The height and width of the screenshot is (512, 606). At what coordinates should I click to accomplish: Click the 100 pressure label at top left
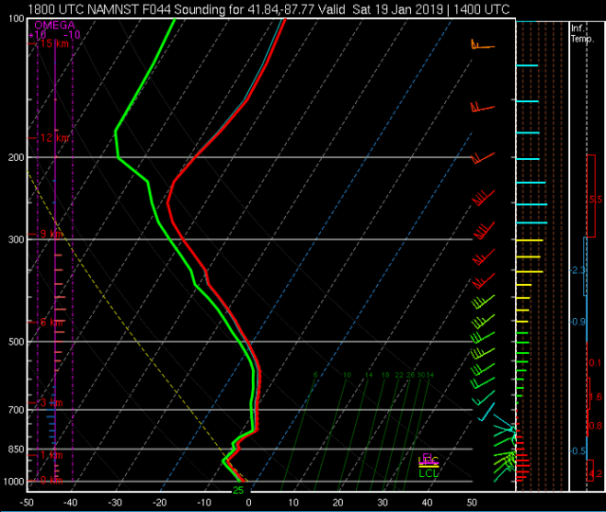pyautogui.click(x=13, y=20)
